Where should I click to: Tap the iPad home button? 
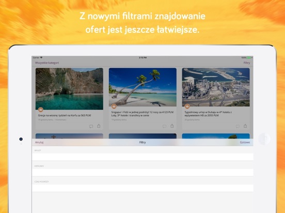(x=264, y=139)
